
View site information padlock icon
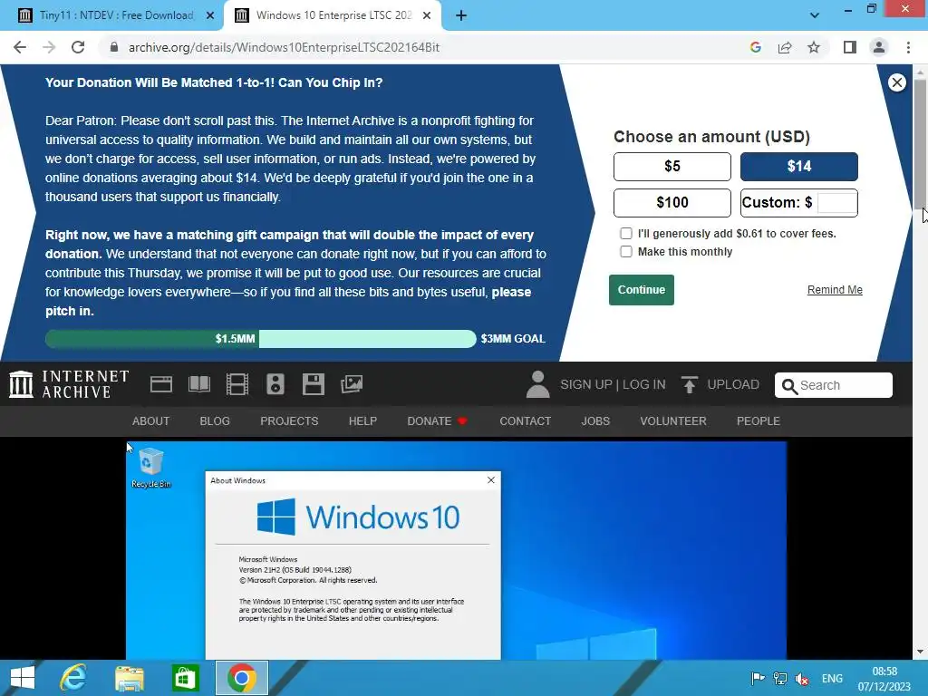pyautogui.click(x=114, y=47)
